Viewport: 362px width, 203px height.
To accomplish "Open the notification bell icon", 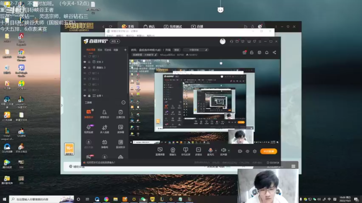I will 267,52.
